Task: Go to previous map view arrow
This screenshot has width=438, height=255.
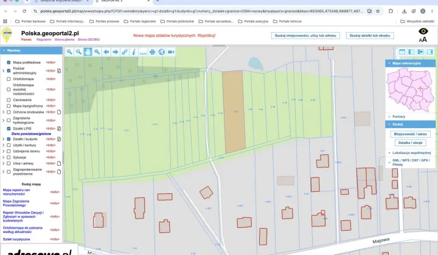Action: 106,52
